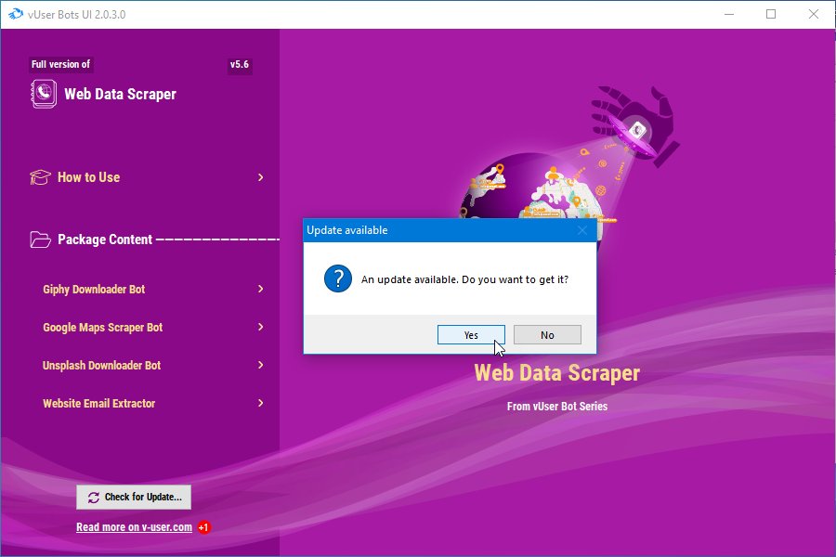
Task: Click the v5.6 version label
Action: pos(240,64)
